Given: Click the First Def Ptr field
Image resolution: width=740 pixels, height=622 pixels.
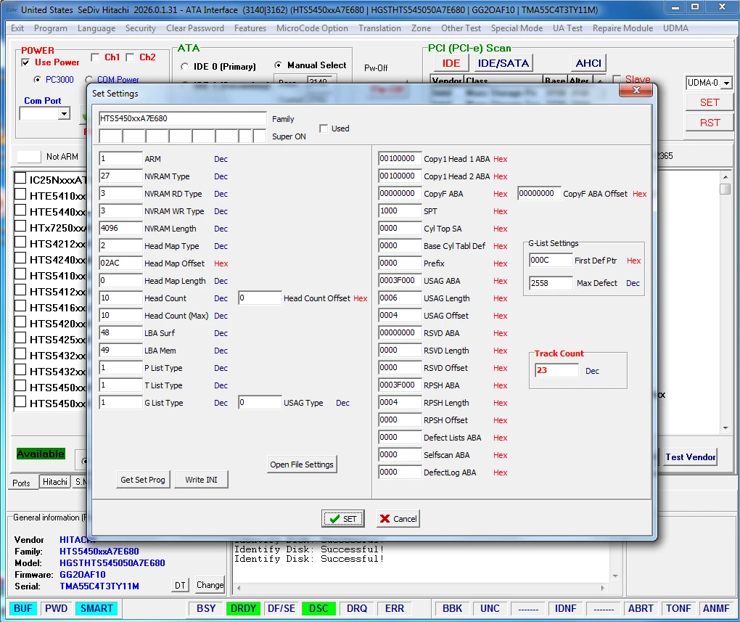Looking at the screenshot, I should tap(551, 261).
